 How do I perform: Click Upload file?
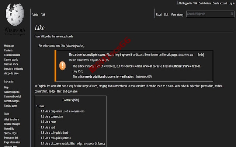pyautogui.click(x=9, y=129)
